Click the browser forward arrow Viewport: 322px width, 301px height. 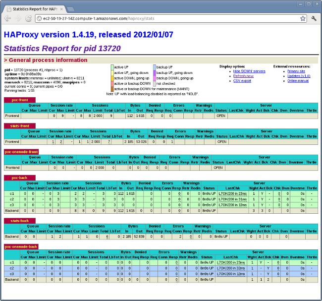(x=18, y=18)
